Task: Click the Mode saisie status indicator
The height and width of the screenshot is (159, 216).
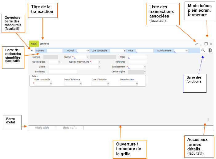Action: 42,127
